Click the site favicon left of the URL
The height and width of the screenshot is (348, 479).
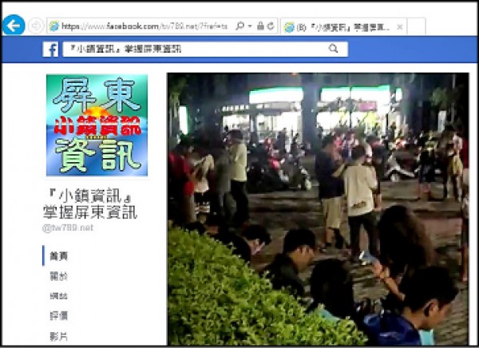click(x=54, y=26)
